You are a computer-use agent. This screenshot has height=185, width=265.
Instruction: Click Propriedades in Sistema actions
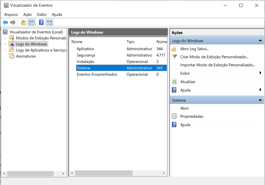pyautogui.click(x=192, y=116)
